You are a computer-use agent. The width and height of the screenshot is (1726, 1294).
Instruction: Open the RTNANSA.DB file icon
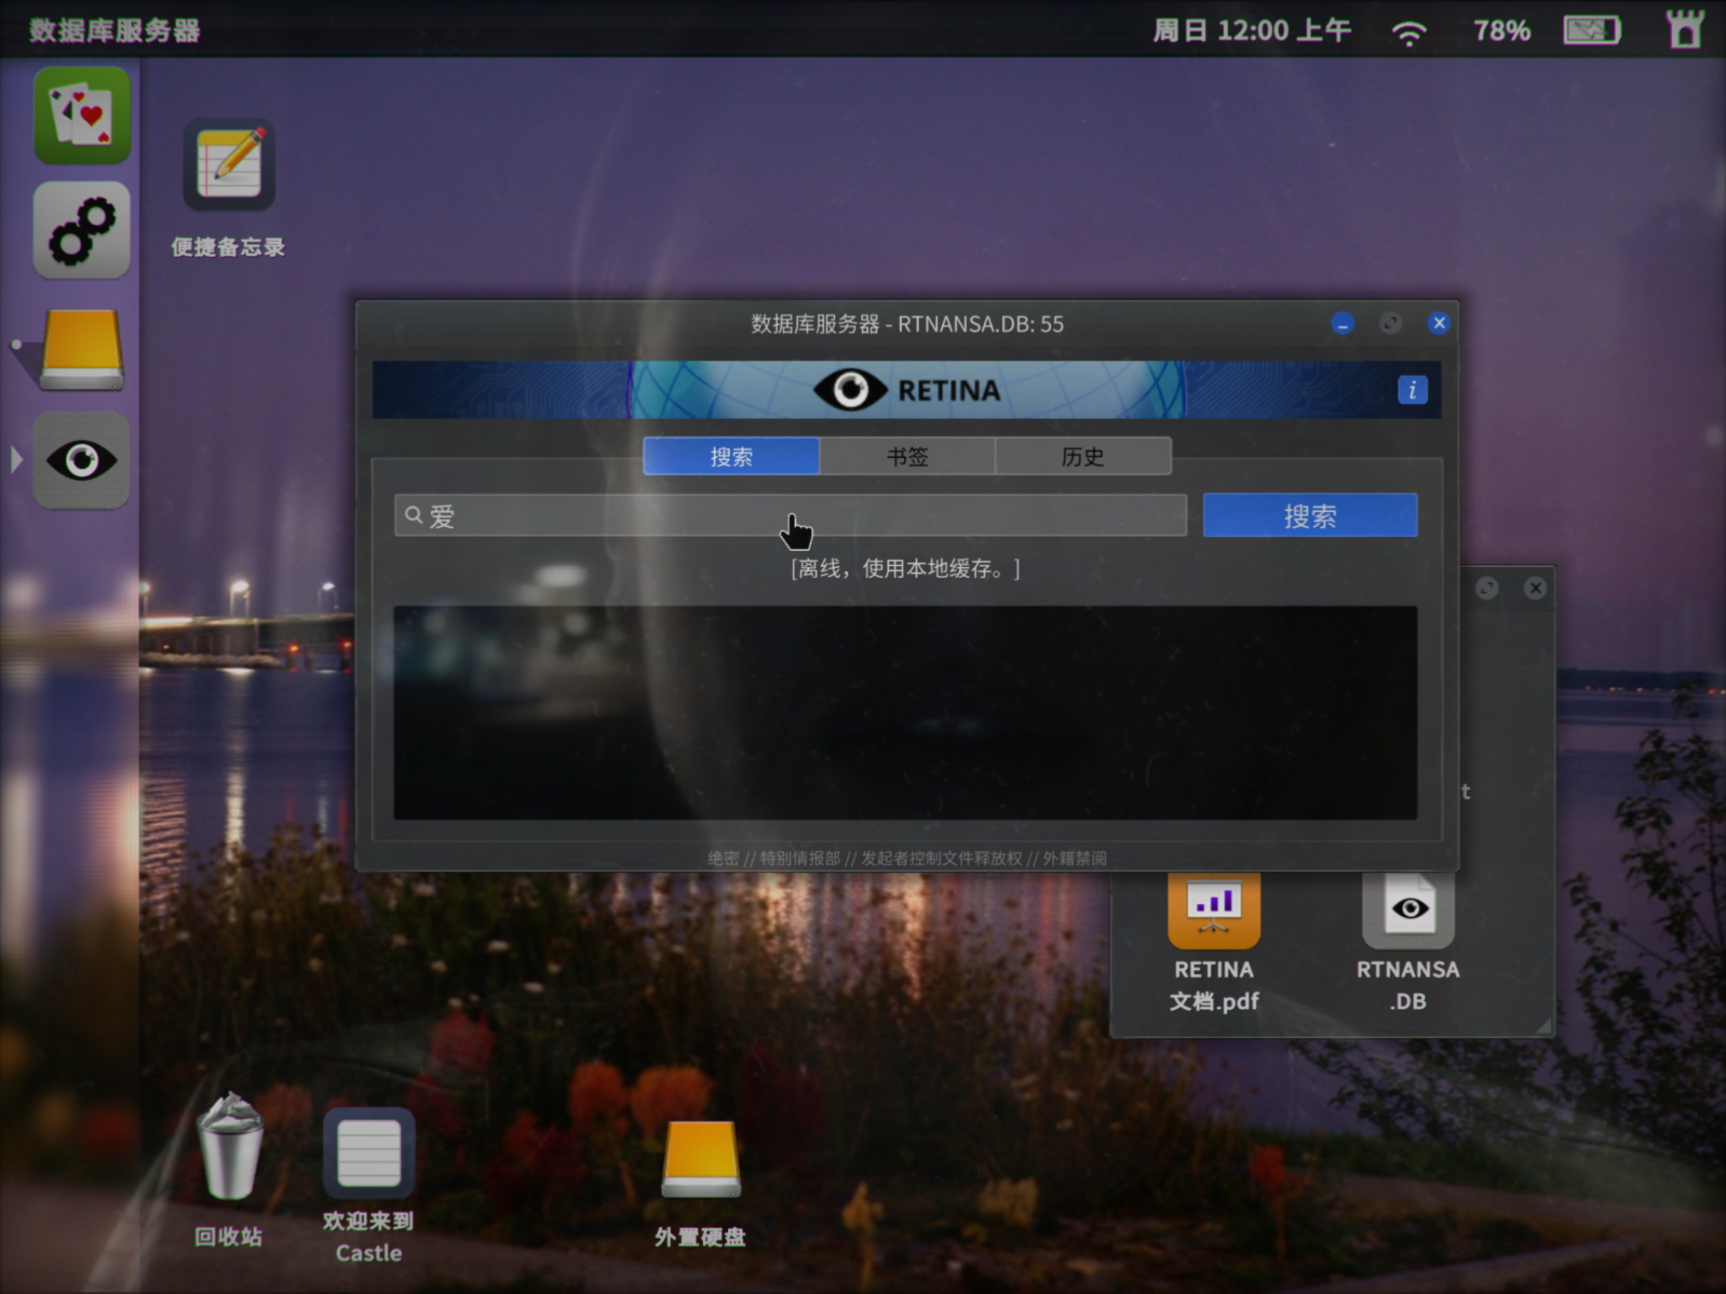[x=1408, y=912]
